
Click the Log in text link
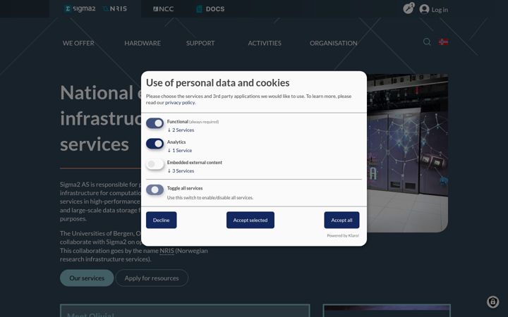[x=440, y=10]
